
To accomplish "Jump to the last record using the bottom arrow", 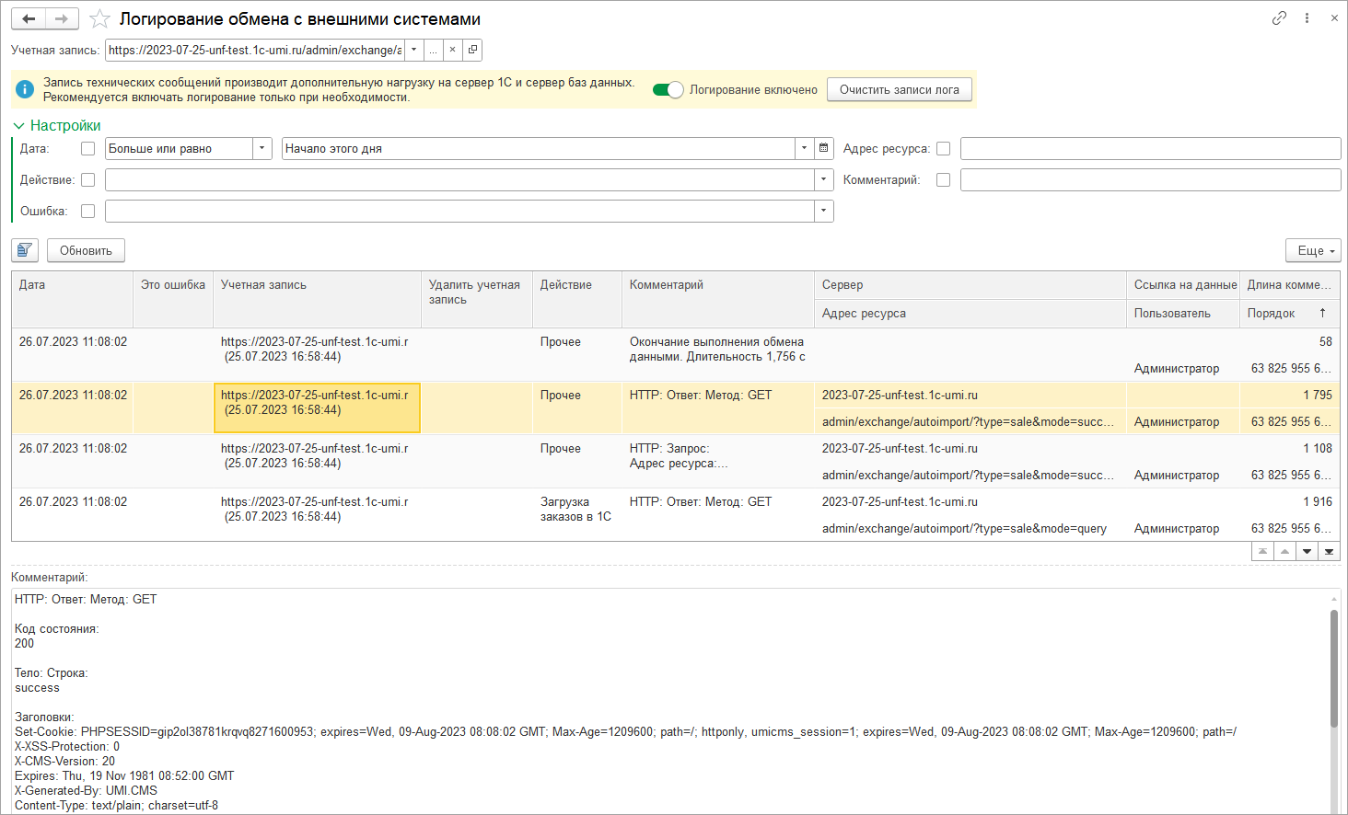I will [x=1329, y=551].
